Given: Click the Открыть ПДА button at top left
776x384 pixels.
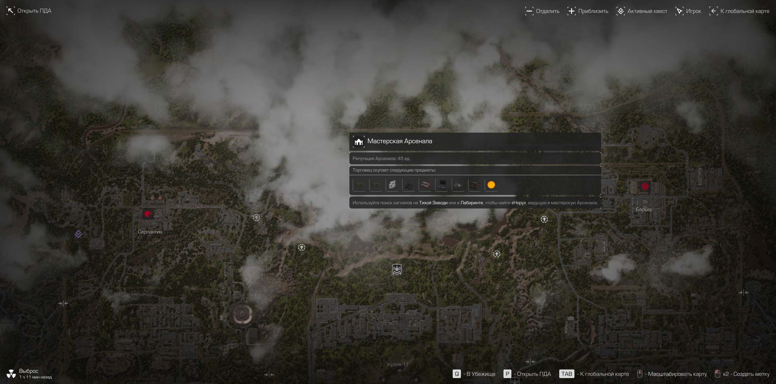Looking at the screenshot, I should 29,11.
